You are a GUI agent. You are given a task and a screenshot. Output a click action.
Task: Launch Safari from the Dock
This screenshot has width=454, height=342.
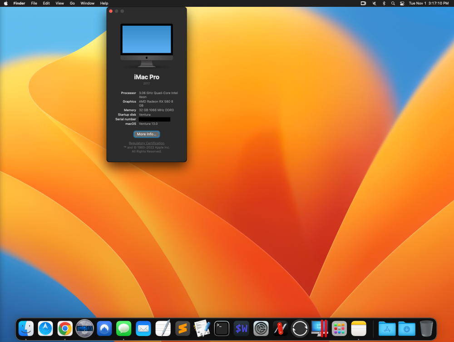pyautogui.click(x=45, y=328)
